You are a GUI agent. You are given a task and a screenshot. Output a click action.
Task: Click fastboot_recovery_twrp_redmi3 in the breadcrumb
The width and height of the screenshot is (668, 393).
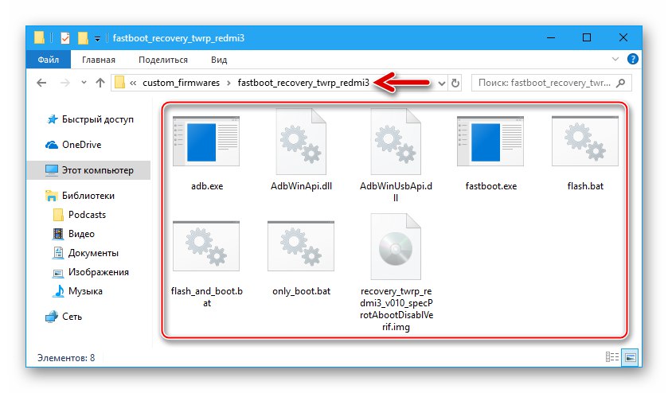(x=303, y=83)
